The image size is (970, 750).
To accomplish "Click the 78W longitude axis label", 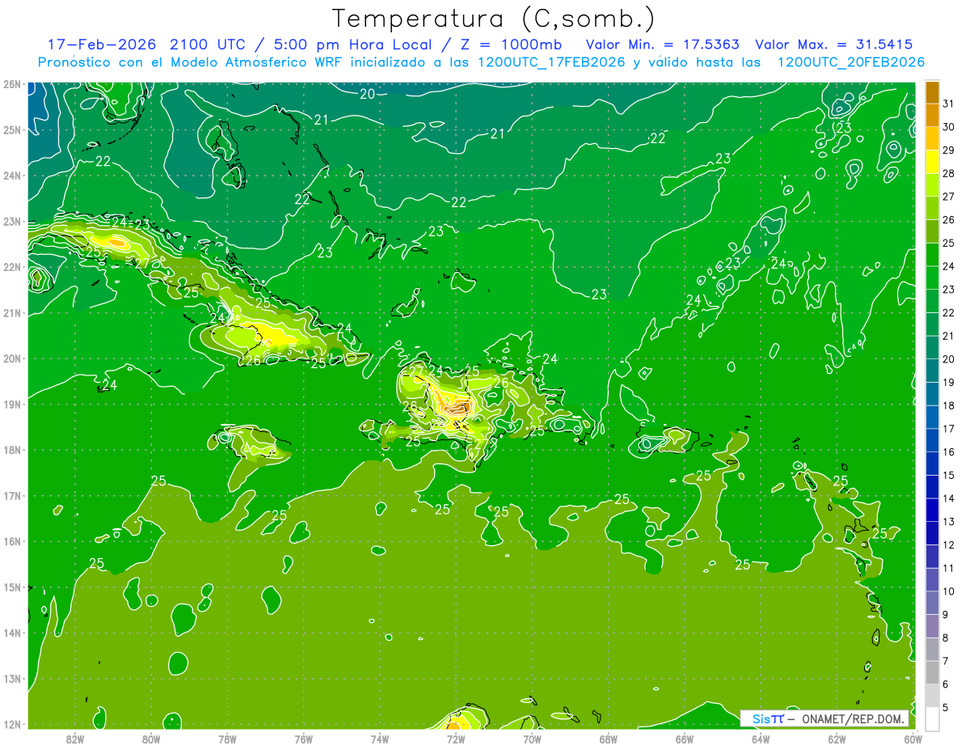I will pyautogui.click(x=227, y=739).
